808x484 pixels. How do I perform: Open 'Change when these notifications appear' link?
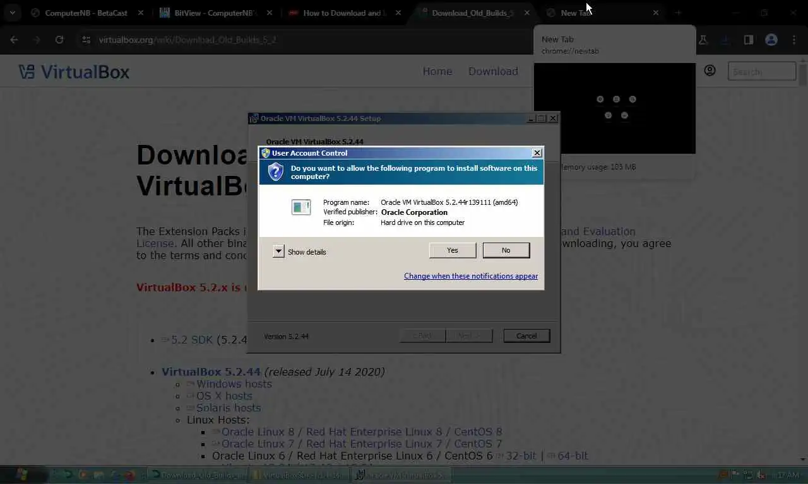coord(471,276)
